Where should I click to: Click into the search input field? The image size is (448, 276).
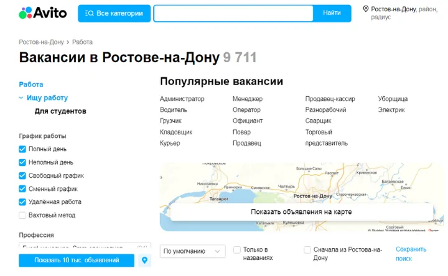pyautogui.click(x=233, y=13)
